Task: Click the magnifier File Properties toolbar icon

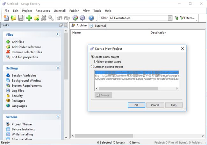Action: click(51, 18)
